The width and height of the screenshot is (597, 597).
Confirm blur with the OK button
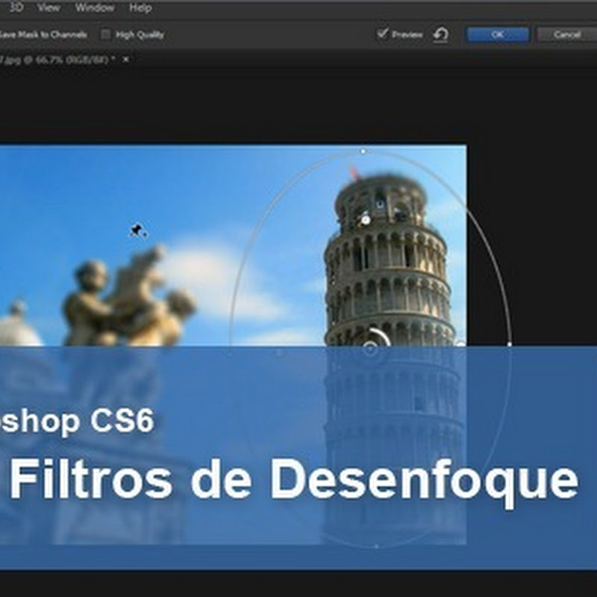coord(498,34)
